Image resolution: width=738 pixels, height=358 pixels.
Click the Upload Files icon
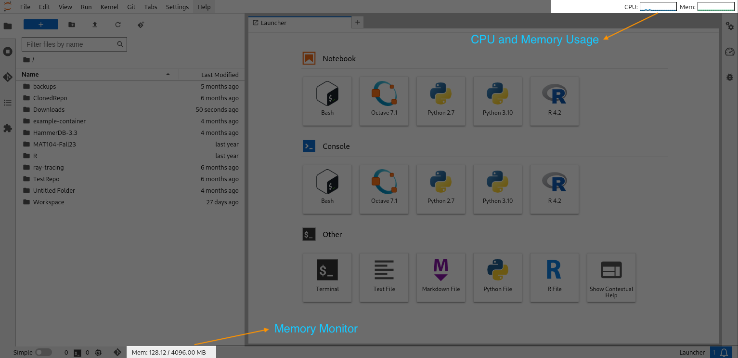coord(95,25)
